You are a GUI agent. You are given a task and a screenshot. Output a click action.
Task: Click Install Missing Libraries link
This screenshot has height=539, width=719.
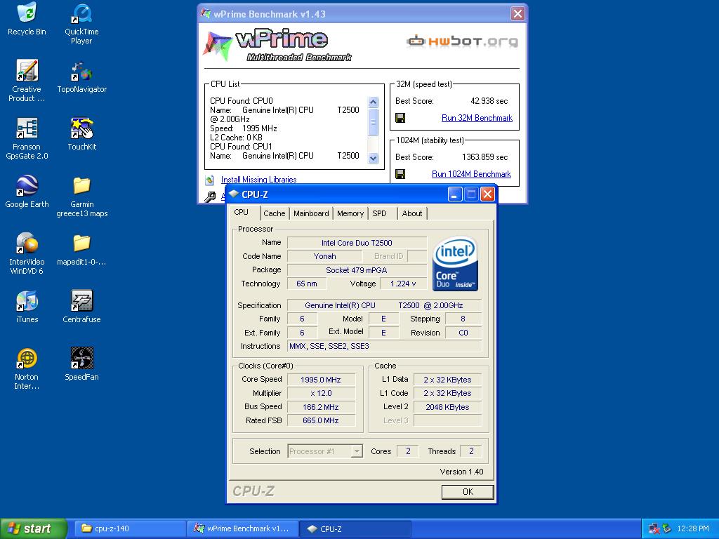[x=258, y=180]
